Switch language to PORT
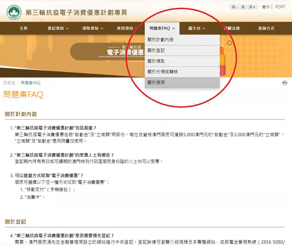Image resolution: width=292 pixels, height=245 pixels. coord(280,7)
